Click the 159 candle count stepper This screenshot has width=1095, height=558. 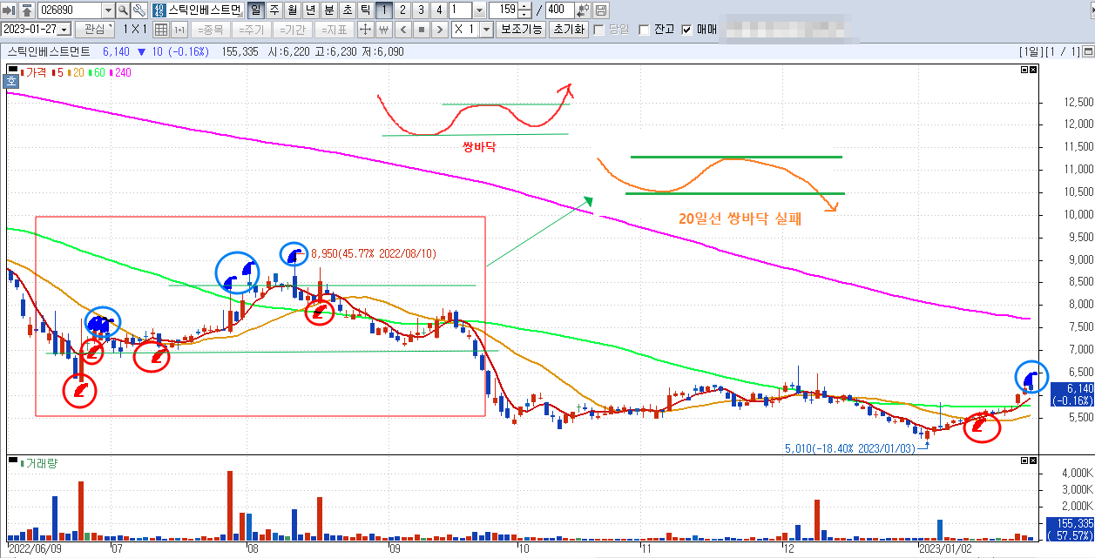(523, 10)
